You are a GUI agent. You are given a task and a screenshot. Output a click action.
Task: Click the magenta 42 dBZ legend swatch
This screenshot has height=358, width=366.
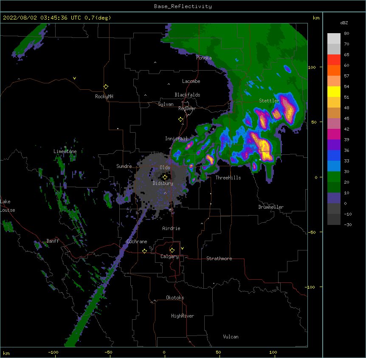(334, 134)
